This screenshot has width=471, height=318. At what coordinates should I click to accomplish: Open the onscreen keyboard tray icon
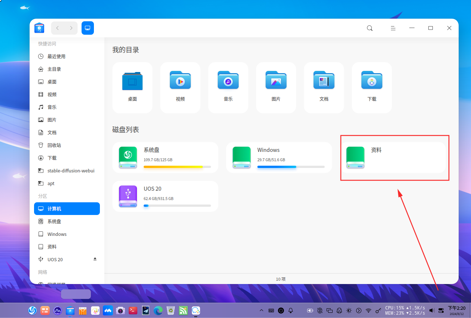pos(271,310)
